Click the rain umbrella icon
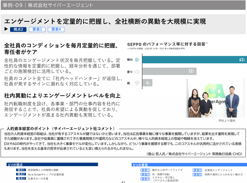247x183 pixels. (137, 83)
